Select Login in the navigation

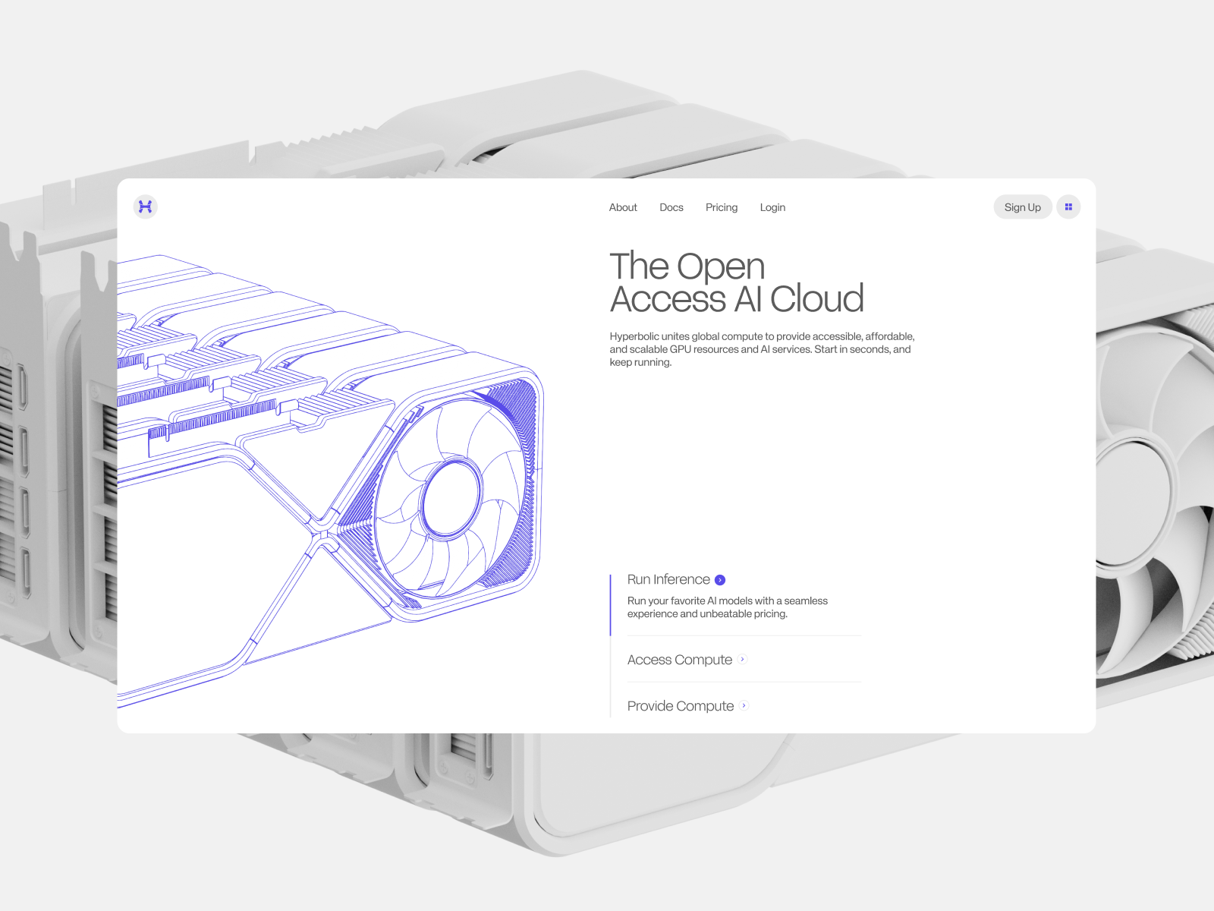pos(772,207)
